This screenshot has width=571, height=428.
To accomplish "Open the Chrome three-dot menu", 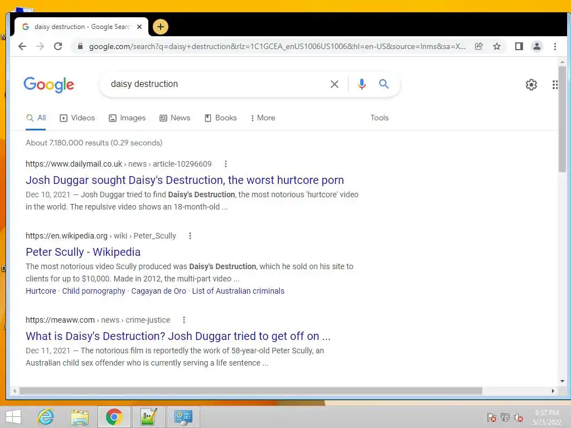I will coord(555,46).
